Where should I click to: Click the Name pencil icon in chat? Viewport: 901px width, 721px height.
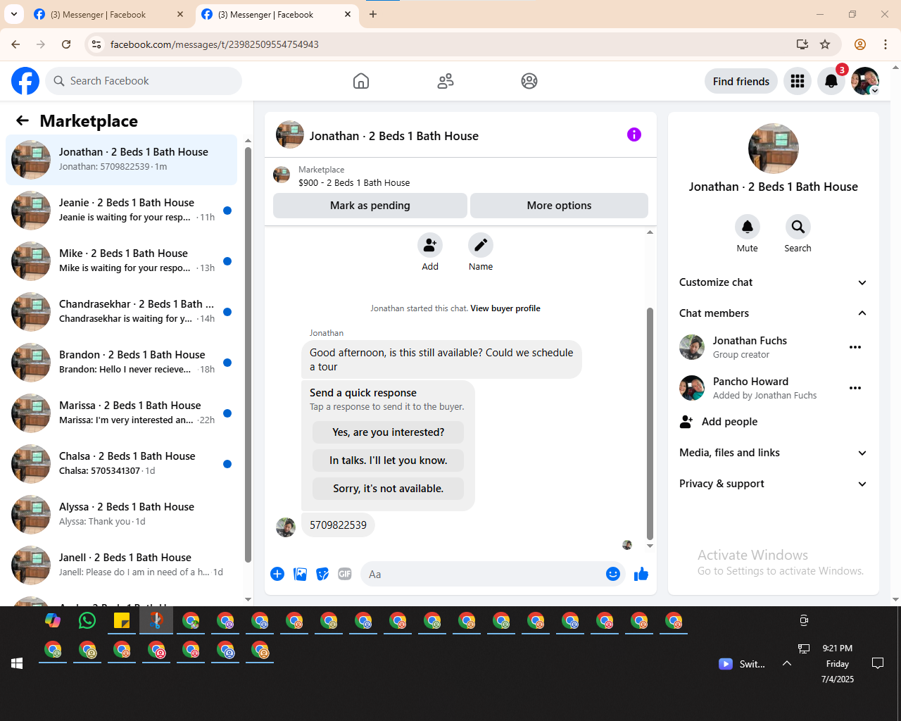coord(481,245)
